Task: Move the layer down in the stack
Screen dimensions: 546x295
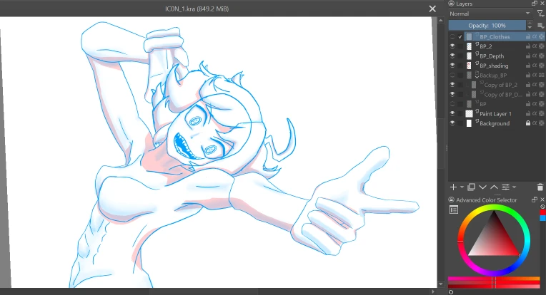Action: 482,187
